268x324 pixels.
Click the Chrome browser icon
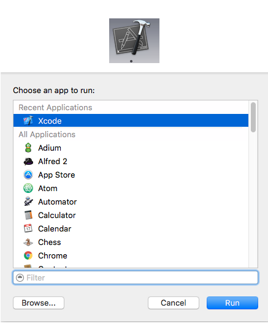(x=28, y=255)
